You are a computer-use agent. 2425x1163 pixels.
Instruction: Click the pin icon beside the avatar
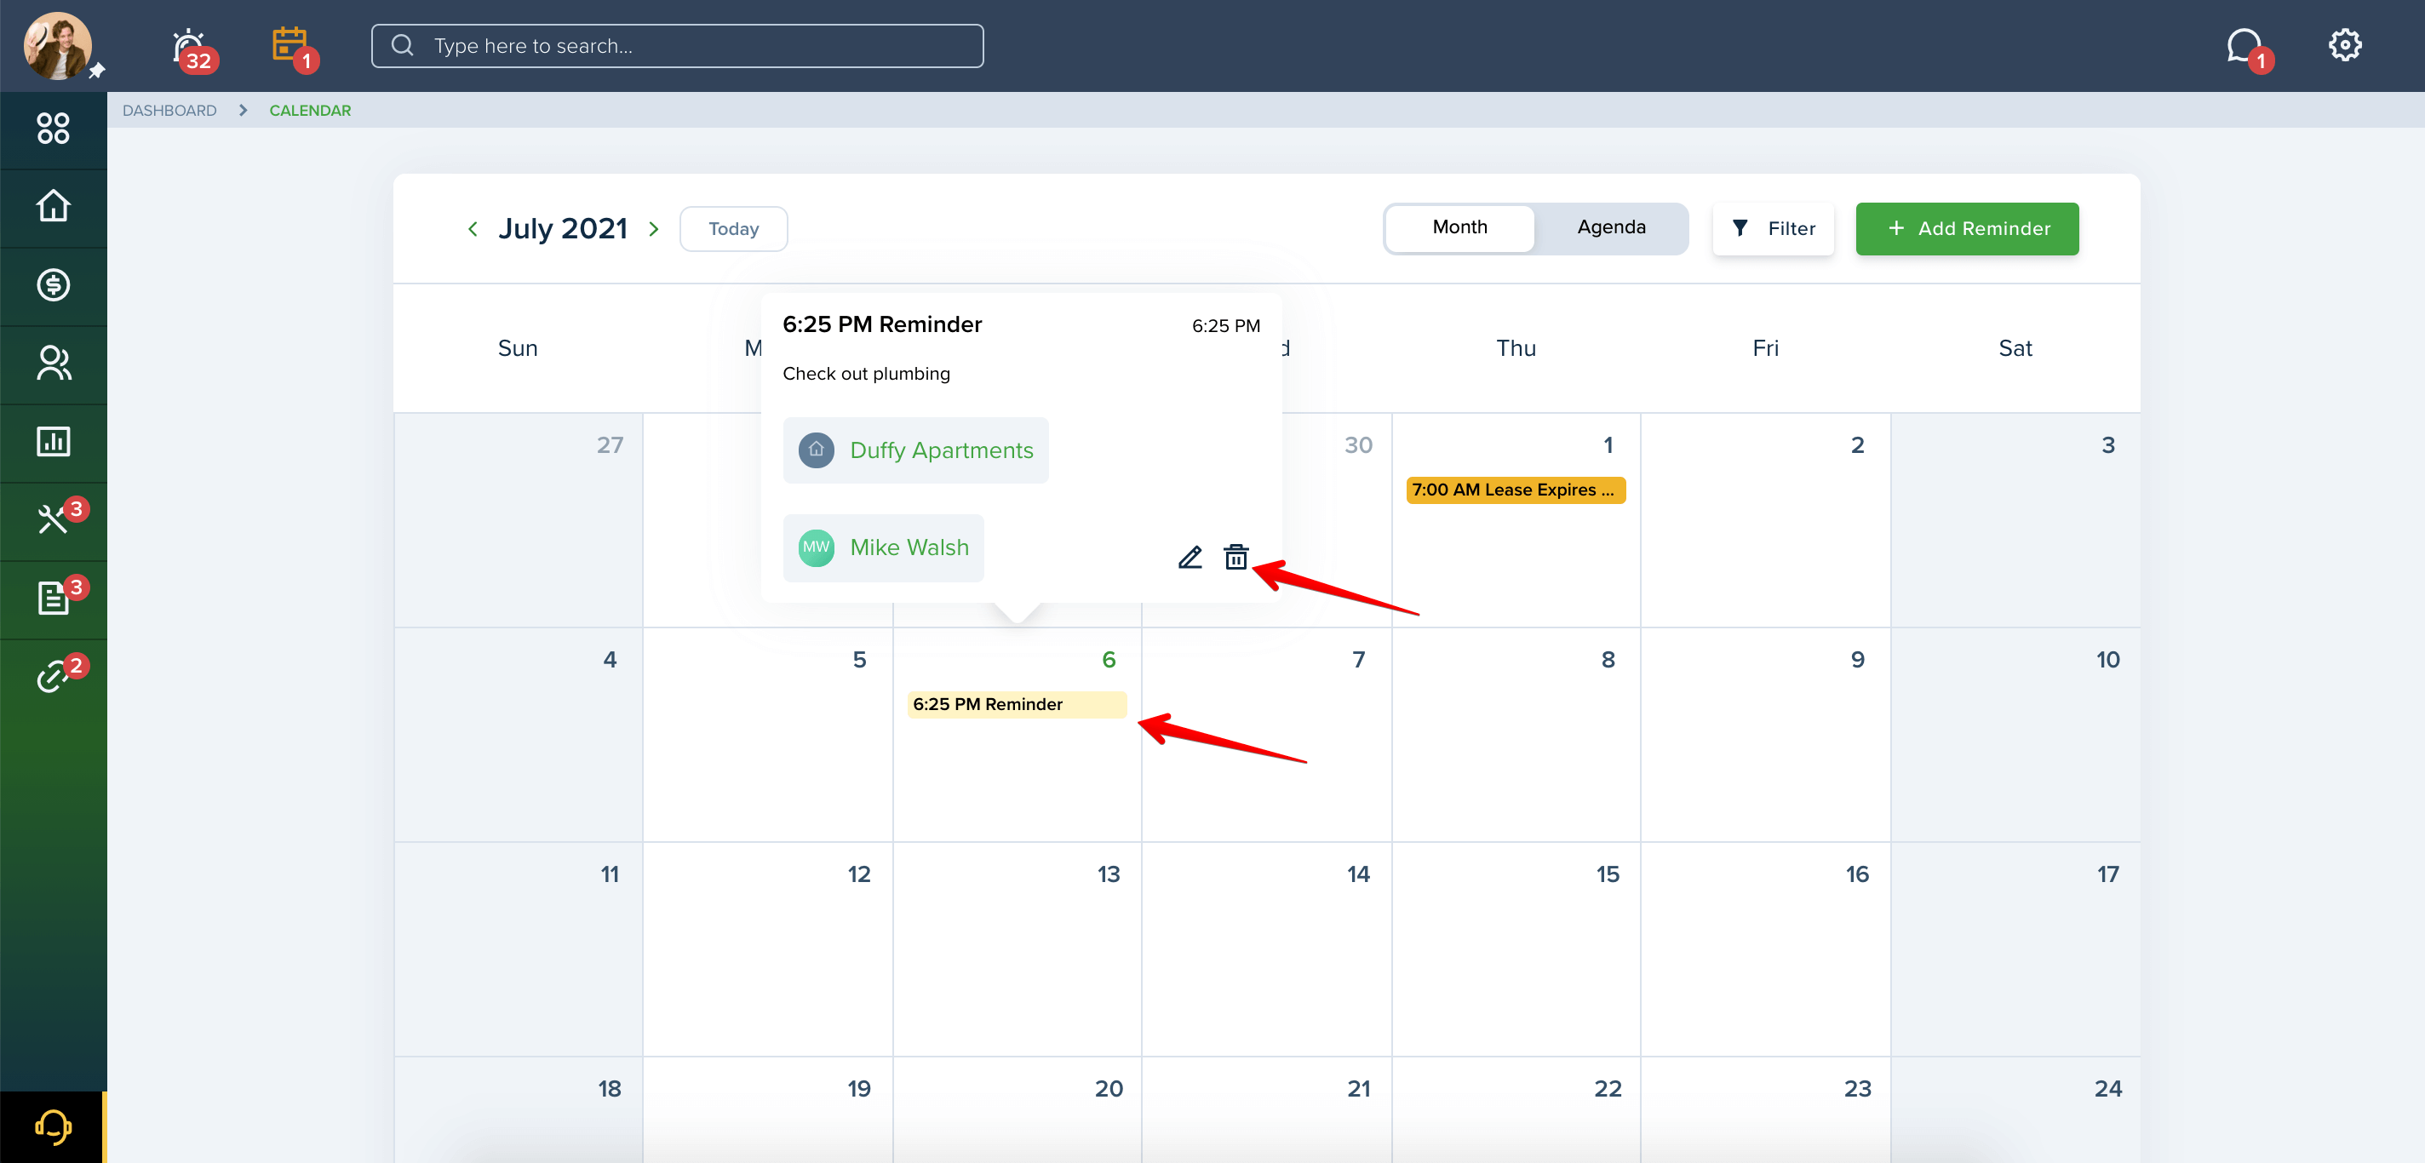click(x=97, y=71)
